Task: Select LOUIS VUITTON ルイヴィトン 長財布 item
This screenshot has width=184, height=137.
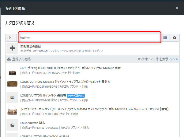Action: click(92, 98)
